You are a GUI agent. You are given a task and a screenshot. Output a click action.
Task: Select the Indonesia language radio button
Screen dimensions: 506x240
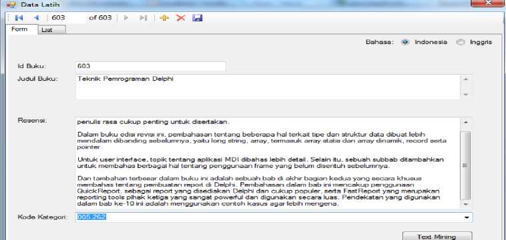point(405,42)
